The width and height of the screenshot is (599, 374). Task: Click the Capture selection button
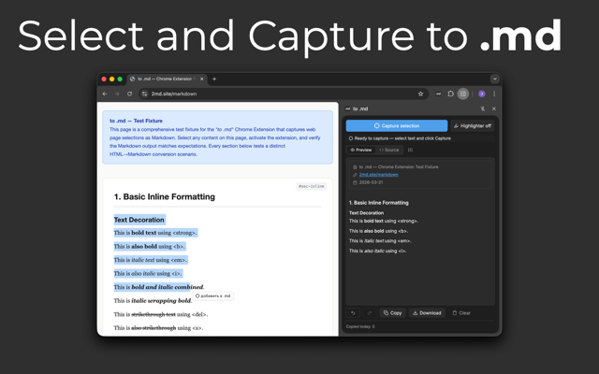397,126
